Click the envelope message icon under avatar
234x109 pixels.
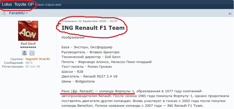pyautogui.click(x=32, y=53)
